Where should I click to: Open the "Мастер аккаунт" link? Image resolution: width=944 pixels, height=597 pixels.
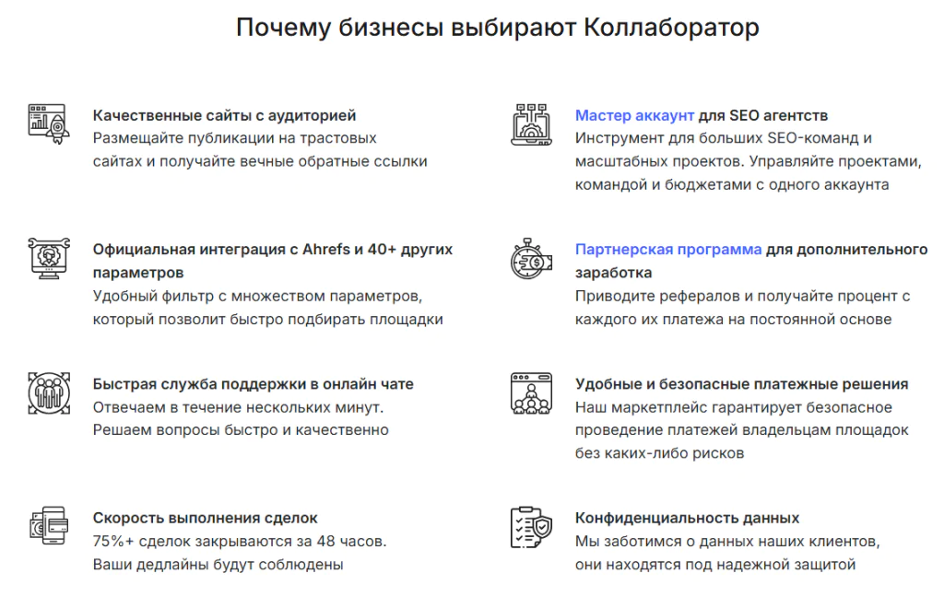(x=634, y=116)
